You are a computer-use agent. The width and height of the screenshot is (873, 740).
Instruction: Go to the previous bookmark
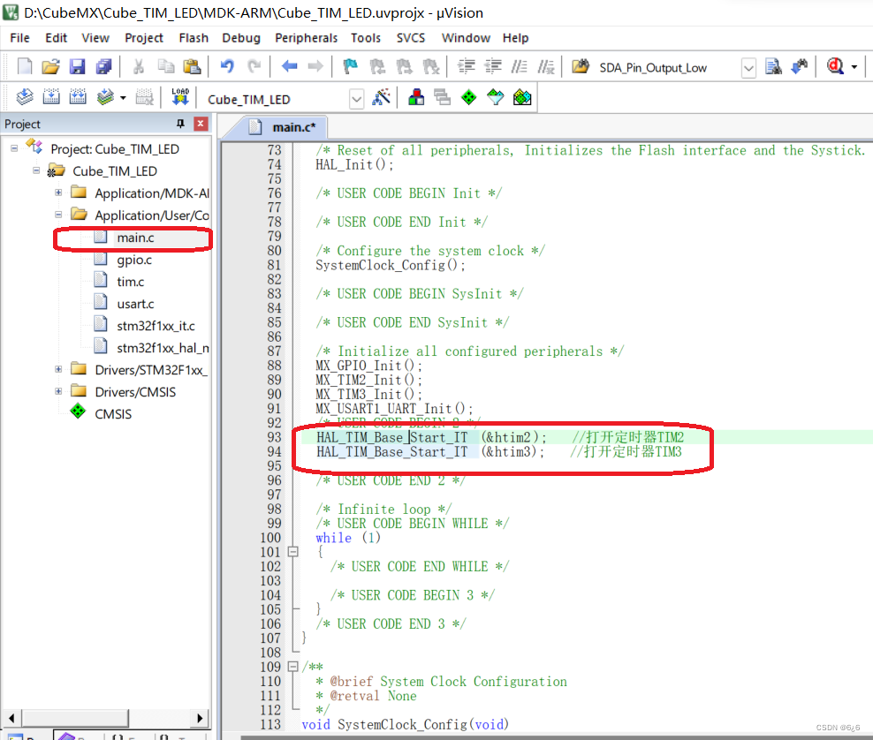[377, 67]
